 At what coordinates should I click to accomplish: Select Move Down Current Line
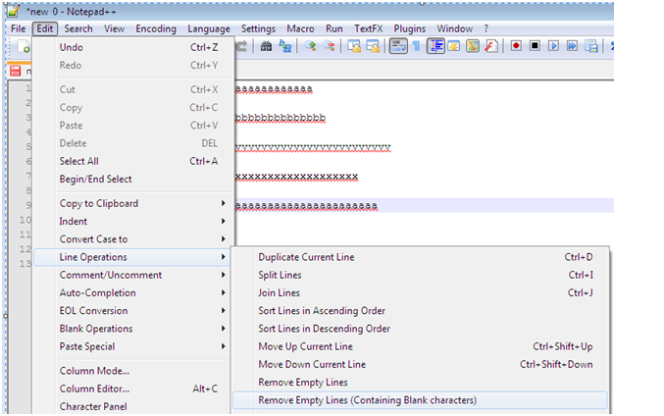(420, 364)
